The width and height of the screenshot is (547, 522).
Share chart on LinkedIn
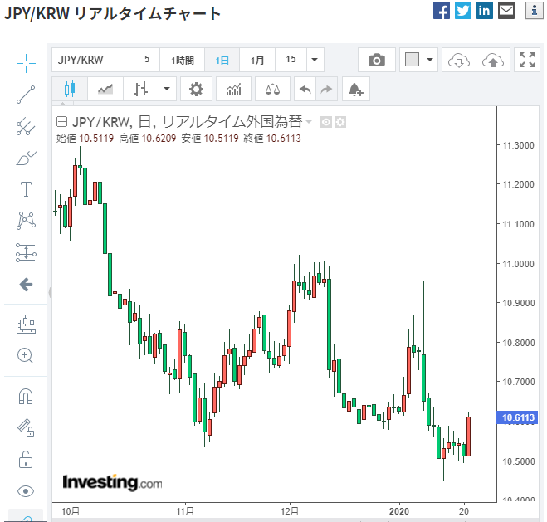tap(485, 11)
